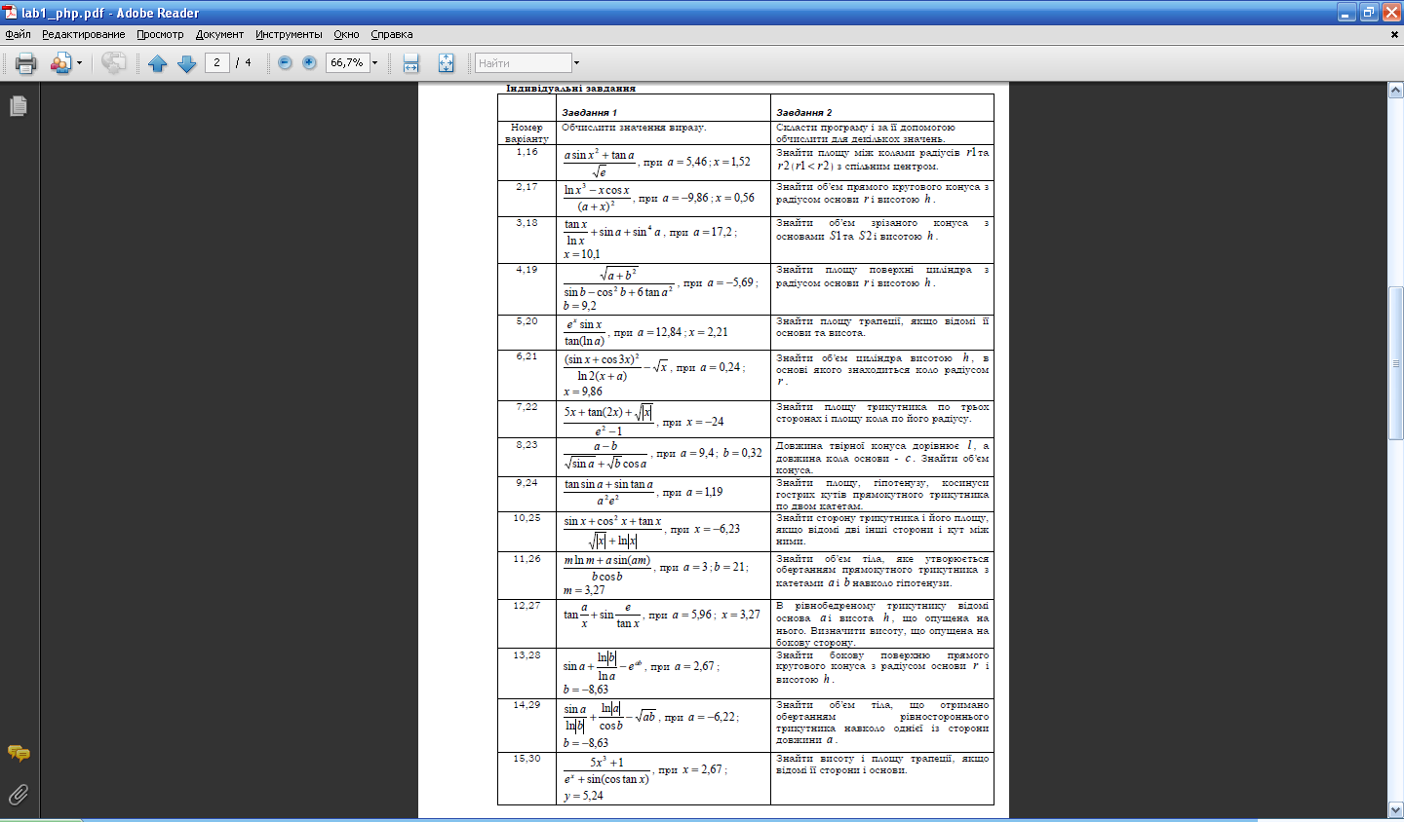Click variant number "1,16" in the table

pyautogui.click(x=526, y=152)
